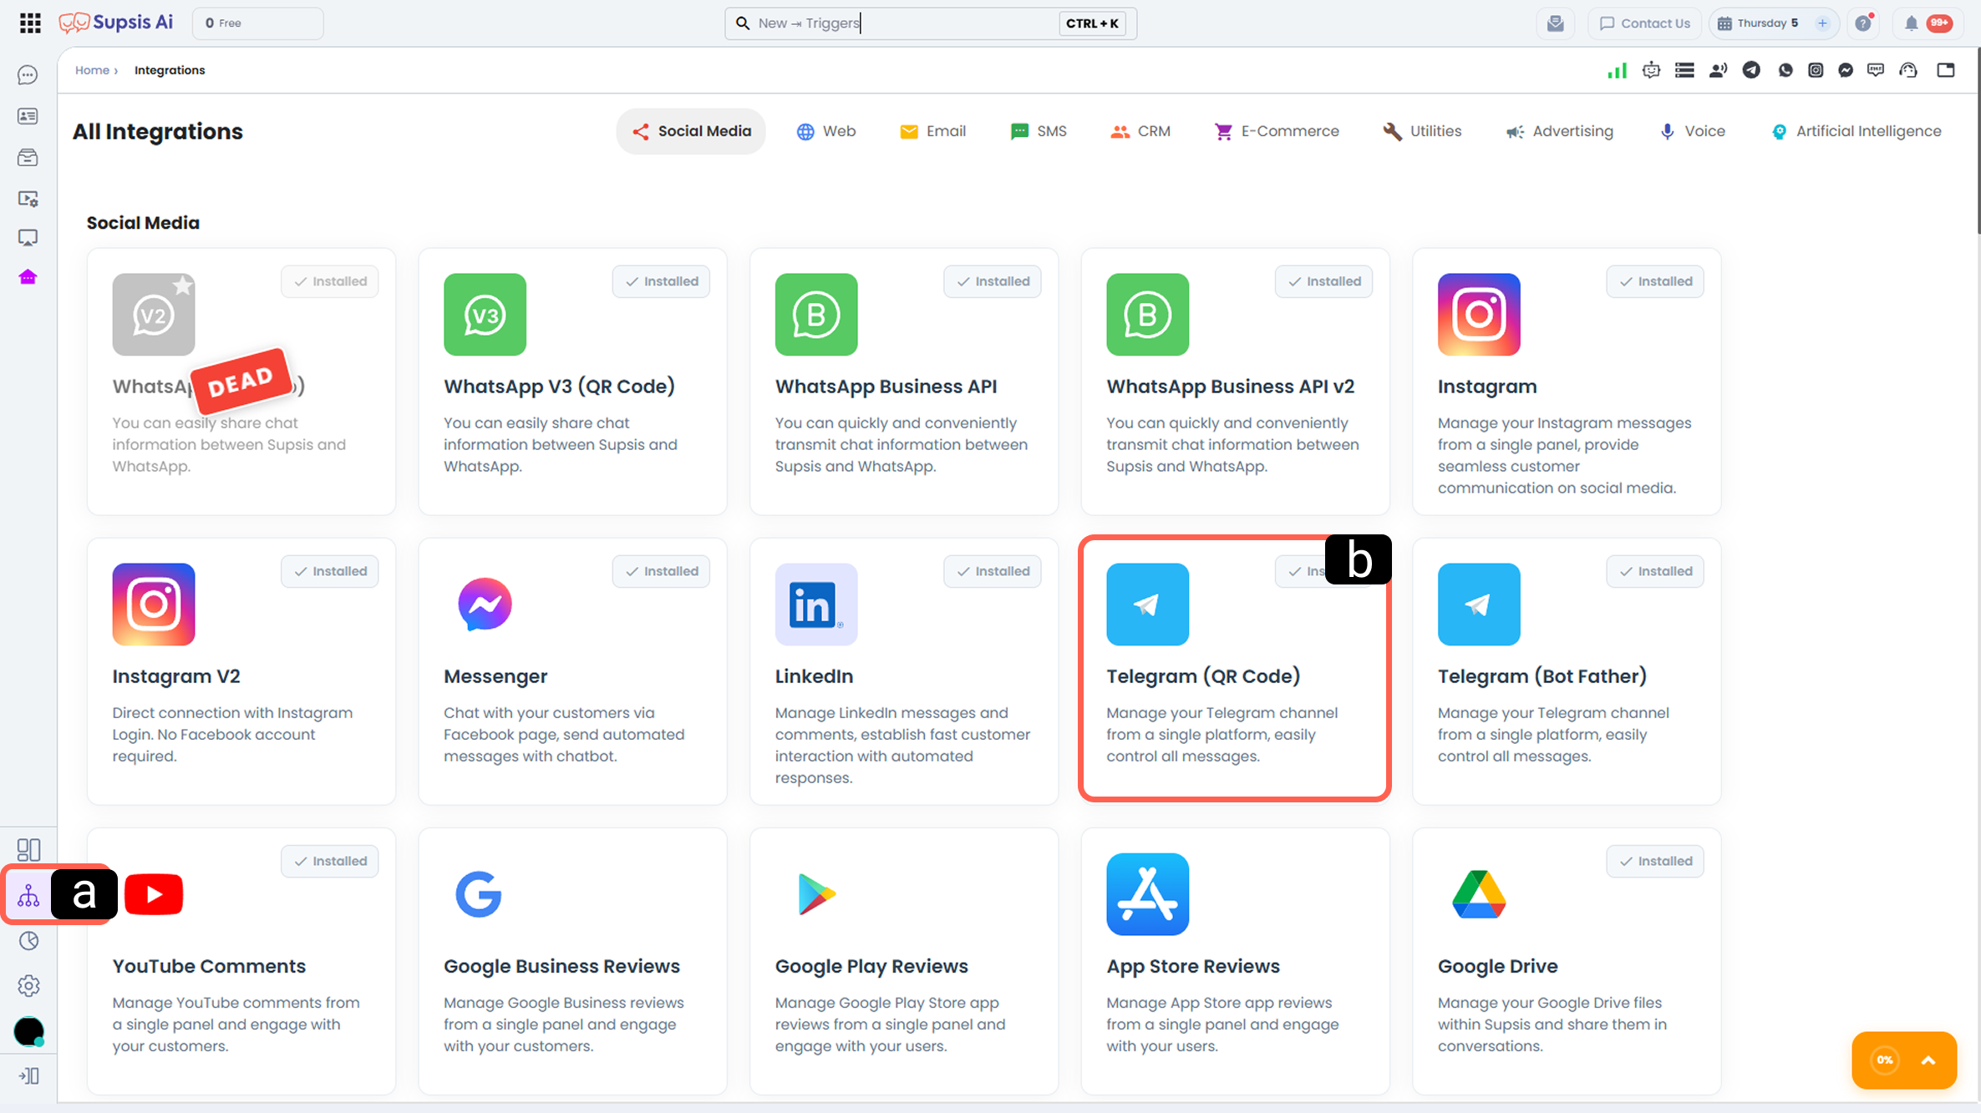
Task: Click the 0 Free plan badge
Action: [258, 23]
